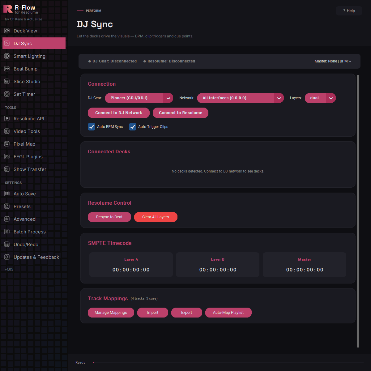
Task: Click the 4 tracks, 3 cues text
Action: tap(144, 299)
